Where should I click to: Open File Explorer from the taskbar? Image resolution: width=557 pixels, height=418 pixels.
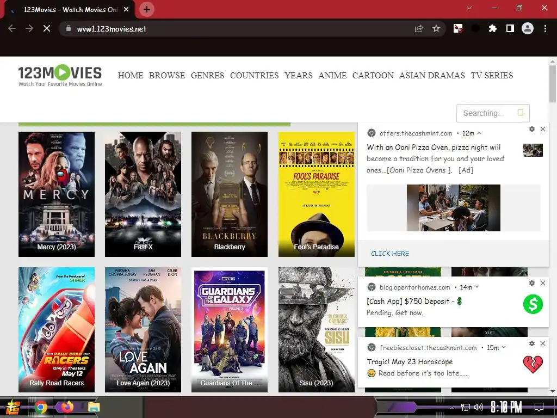tap(94, 407)
